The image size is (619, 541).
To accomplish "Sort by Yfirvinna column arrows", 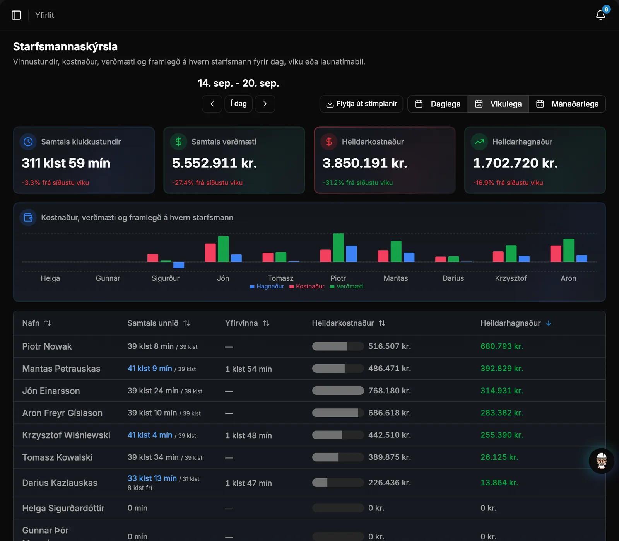I will (266, 323).
